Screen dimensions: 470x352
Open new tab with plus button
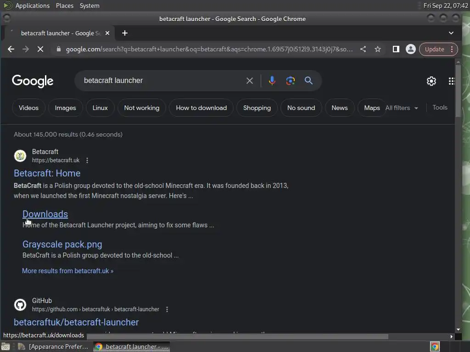[x=125, y=33]
